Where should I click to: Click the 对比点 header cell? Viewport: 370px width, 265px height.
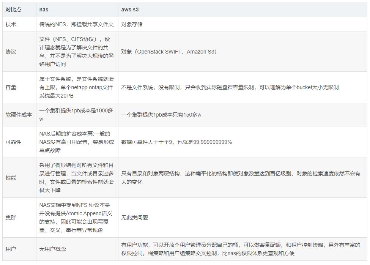(x=19, y=9)
